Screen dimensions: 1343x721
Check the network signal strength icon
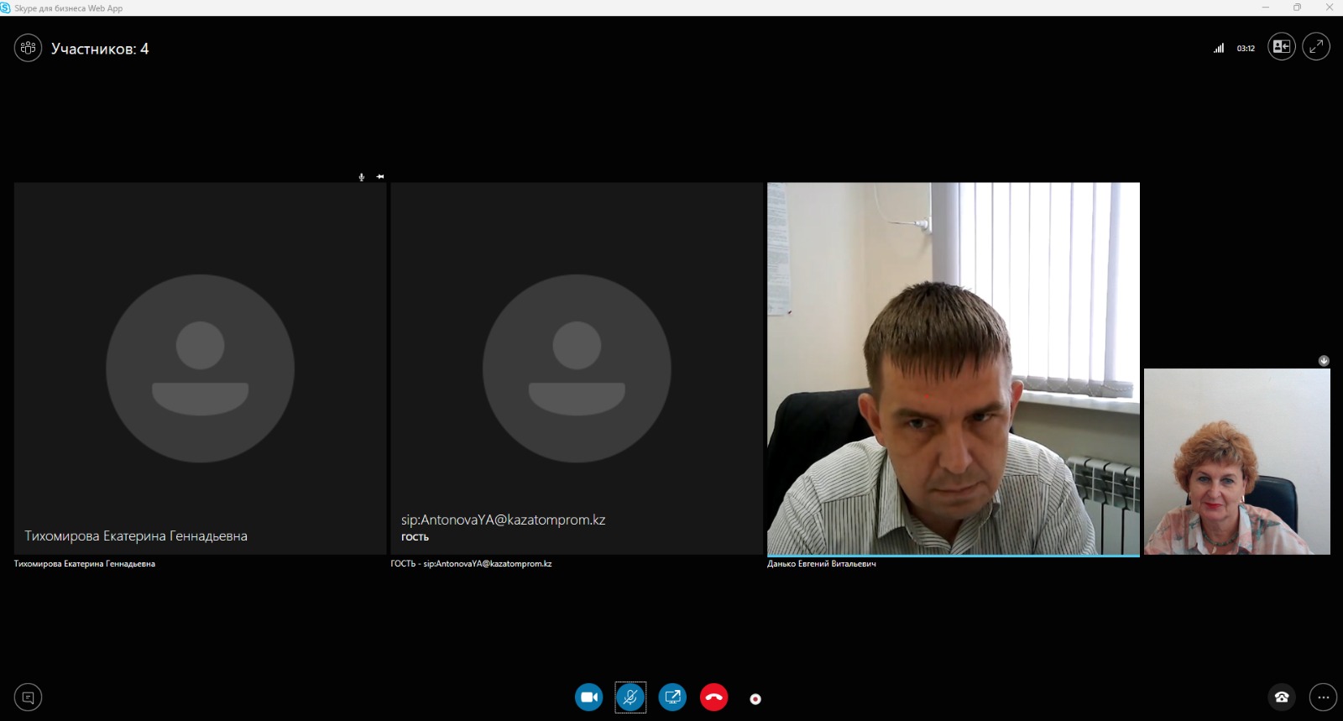1219,49
